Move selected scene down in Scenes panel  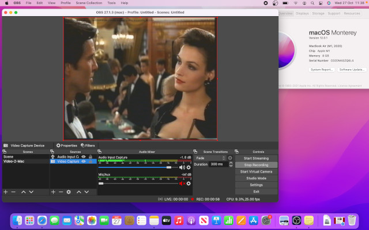tap(31, 191)
